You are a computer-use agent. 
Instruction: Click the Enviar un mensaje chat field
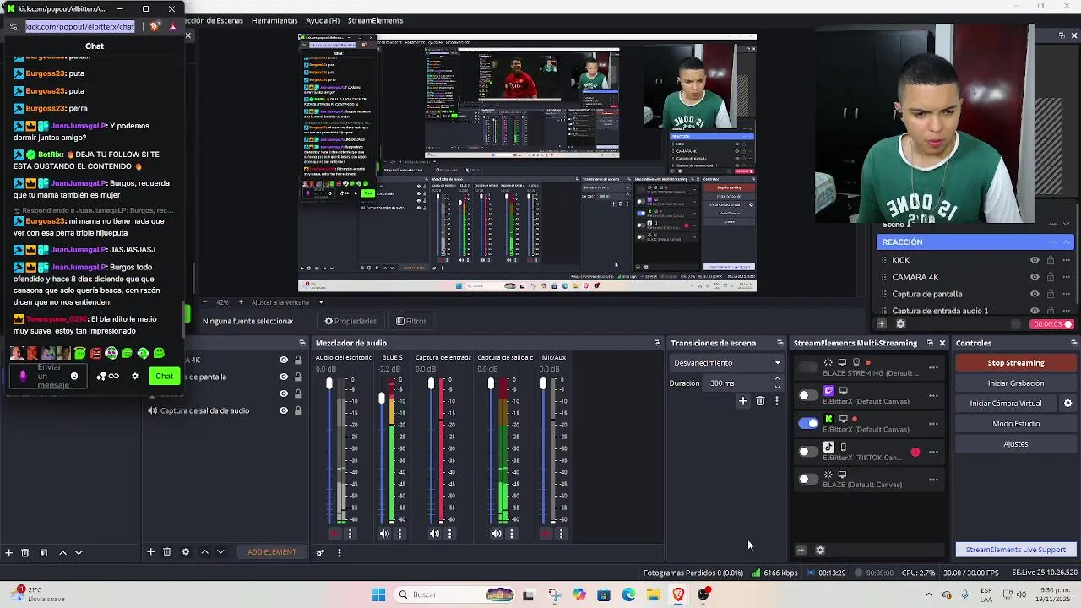pyautogui.click(x=49, y=377)
